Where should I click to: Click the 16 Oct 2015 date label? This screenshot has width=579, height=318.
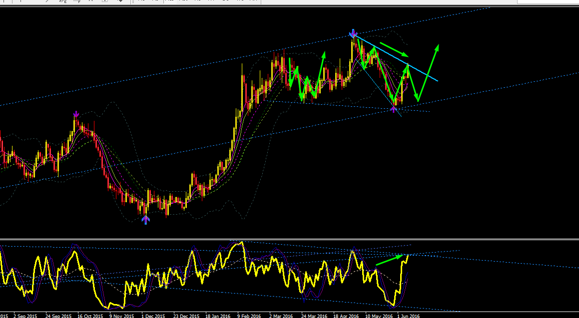(90, 316)
